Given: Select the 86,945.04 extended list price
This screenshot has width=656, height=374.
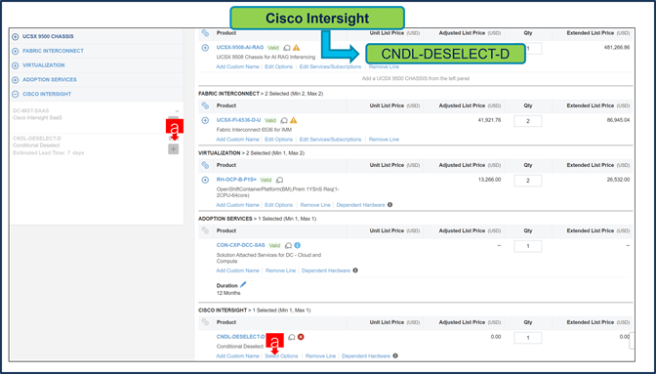Looking at the screenshot, I should [618, 120].
